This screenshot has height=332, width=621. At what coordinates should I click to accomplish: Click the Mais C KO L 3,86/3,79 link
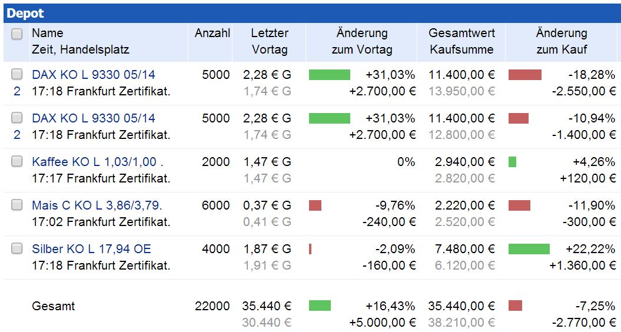pos(97,205)
